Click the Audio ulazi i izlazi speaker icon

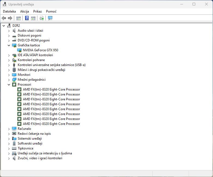(x=14, y=31)
